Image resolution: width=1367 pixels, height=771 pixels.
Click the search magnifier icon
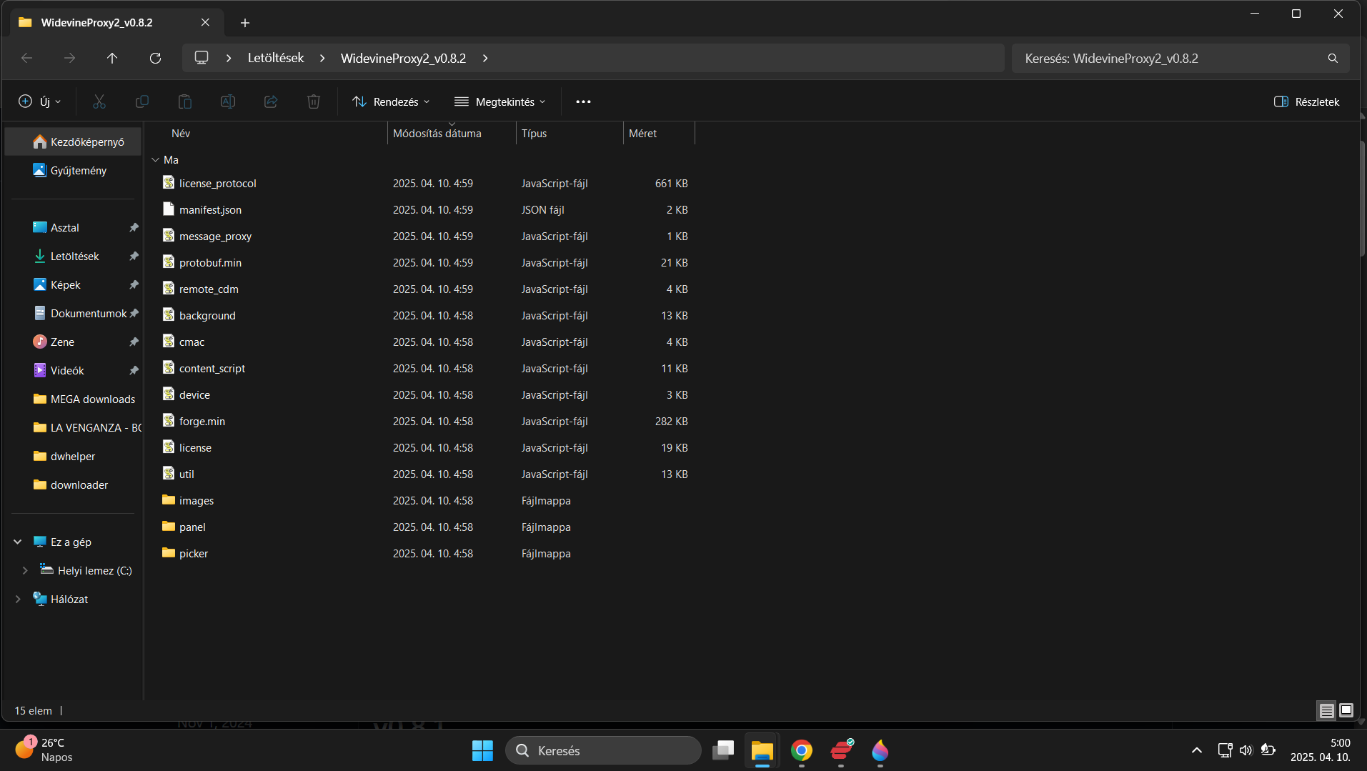pyautogui.click(x=1333, y=58)
